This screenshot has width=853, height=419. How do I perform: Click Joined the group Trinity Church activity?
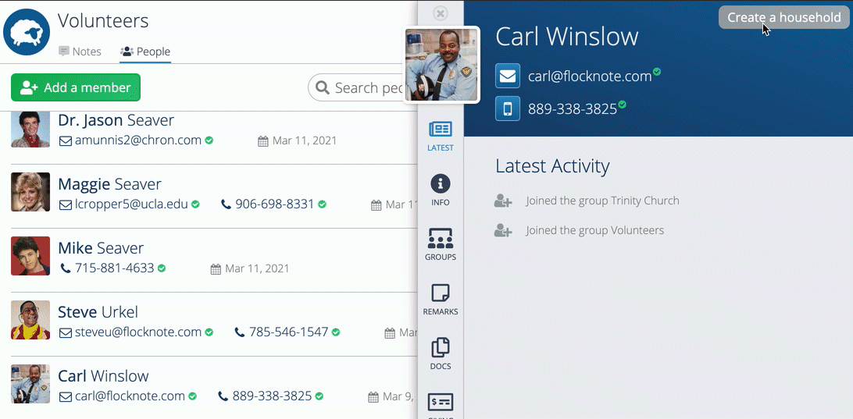[x=602, y=201]
